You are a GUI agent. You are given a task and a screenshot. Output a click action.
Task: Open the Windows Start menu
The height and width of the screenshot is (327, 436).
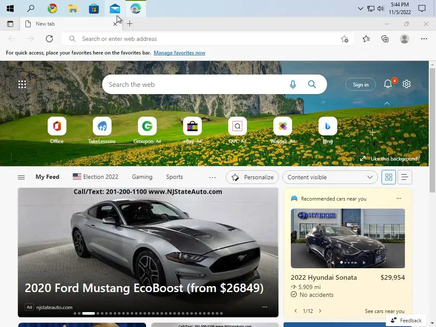(10, 9)
